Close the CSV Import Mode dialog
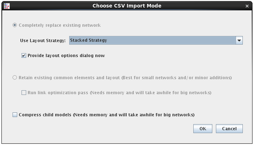Image resolution: width=255 pixels, height=147 pixels. (x=247, y=6)
